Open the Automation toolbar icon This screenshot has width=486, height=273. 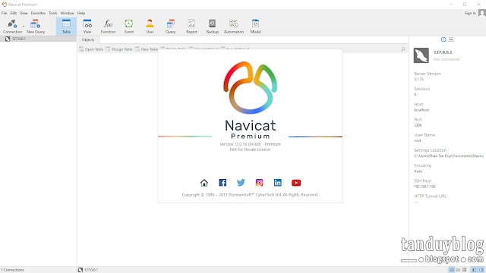234,27
